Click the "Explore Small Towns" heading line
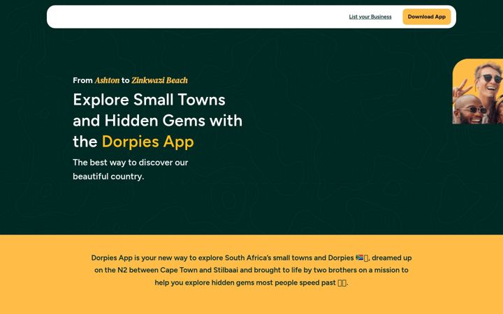Viewport: 503px width, 314px height. coord(149,100)
